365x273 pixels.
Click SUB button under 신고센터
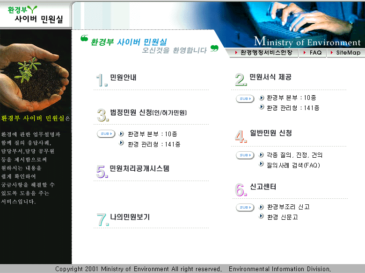pos(245,207)
